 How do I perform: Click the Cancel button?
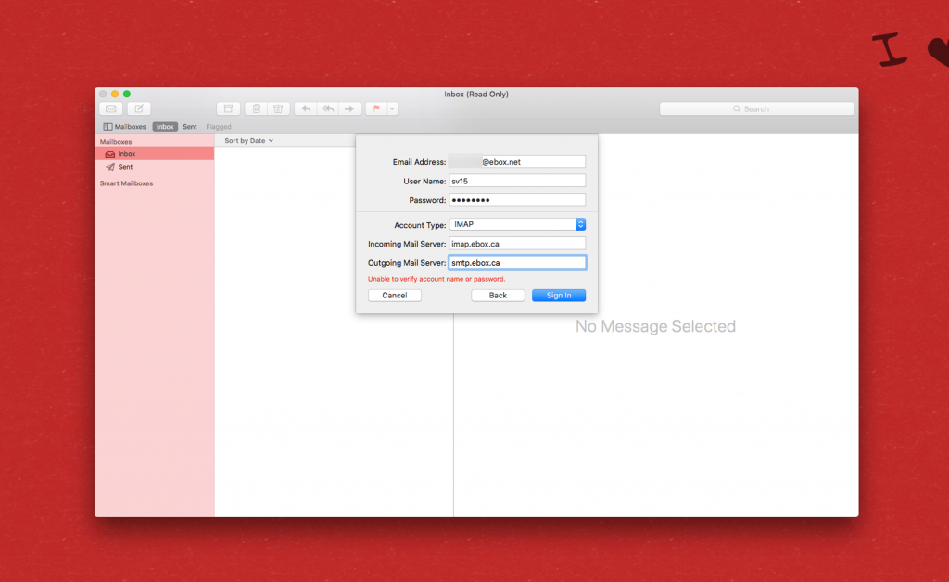[x=395, y=296]
